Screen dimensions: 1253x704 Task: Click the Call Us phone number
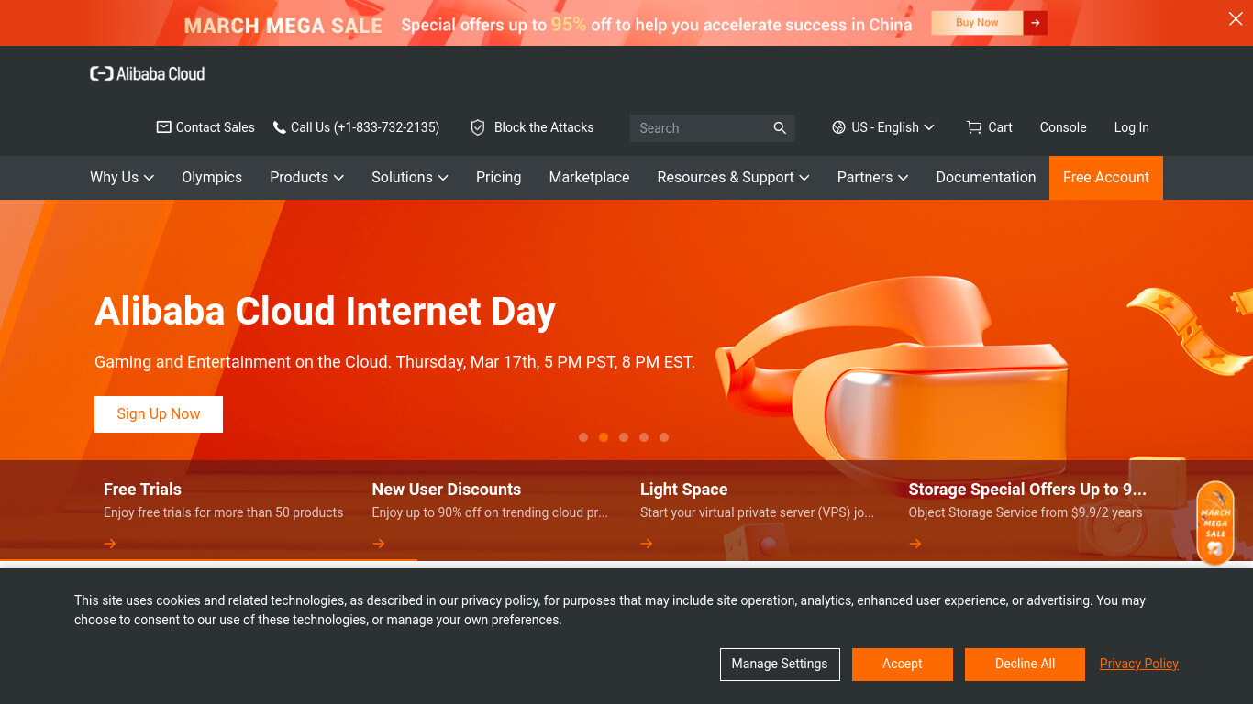[x=365, y=127]
